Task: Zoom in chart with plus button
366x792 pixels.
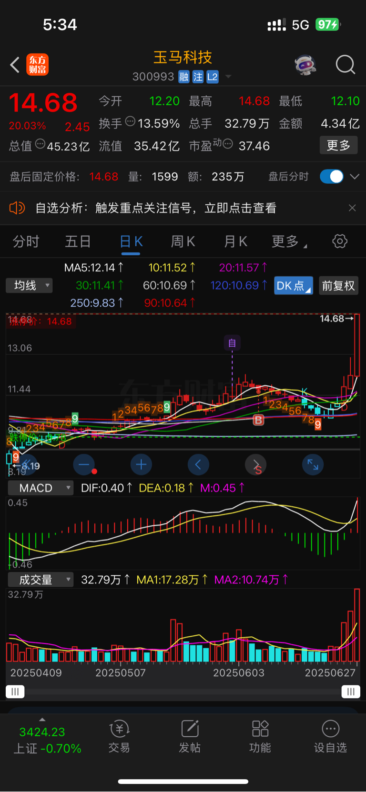Action: click(x=141, y=464)
